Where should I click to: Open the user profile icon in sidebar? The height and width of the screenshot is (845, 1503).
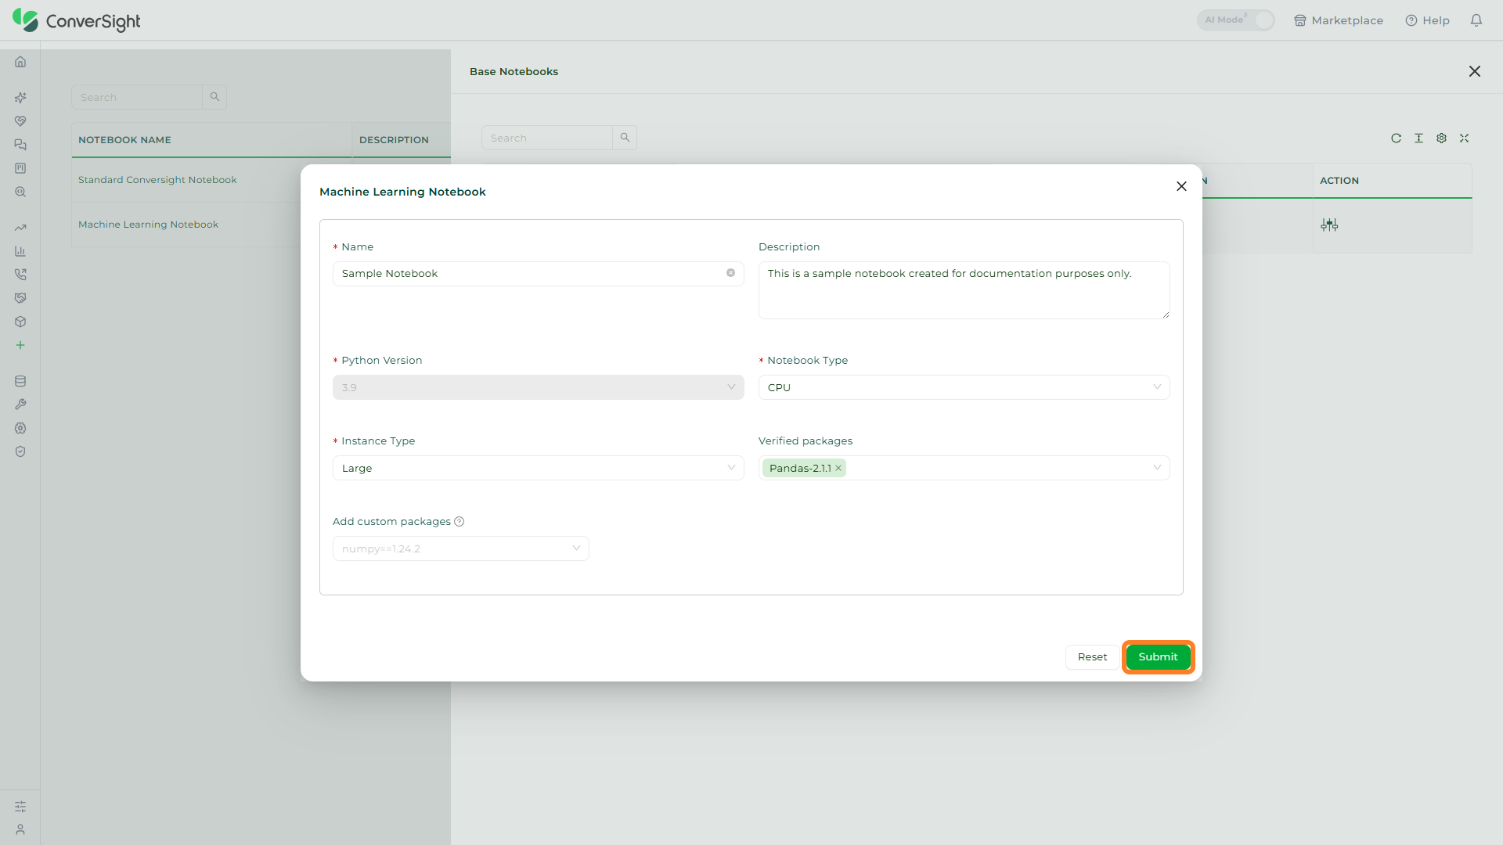pyautogui.click(x=20, y=829)
